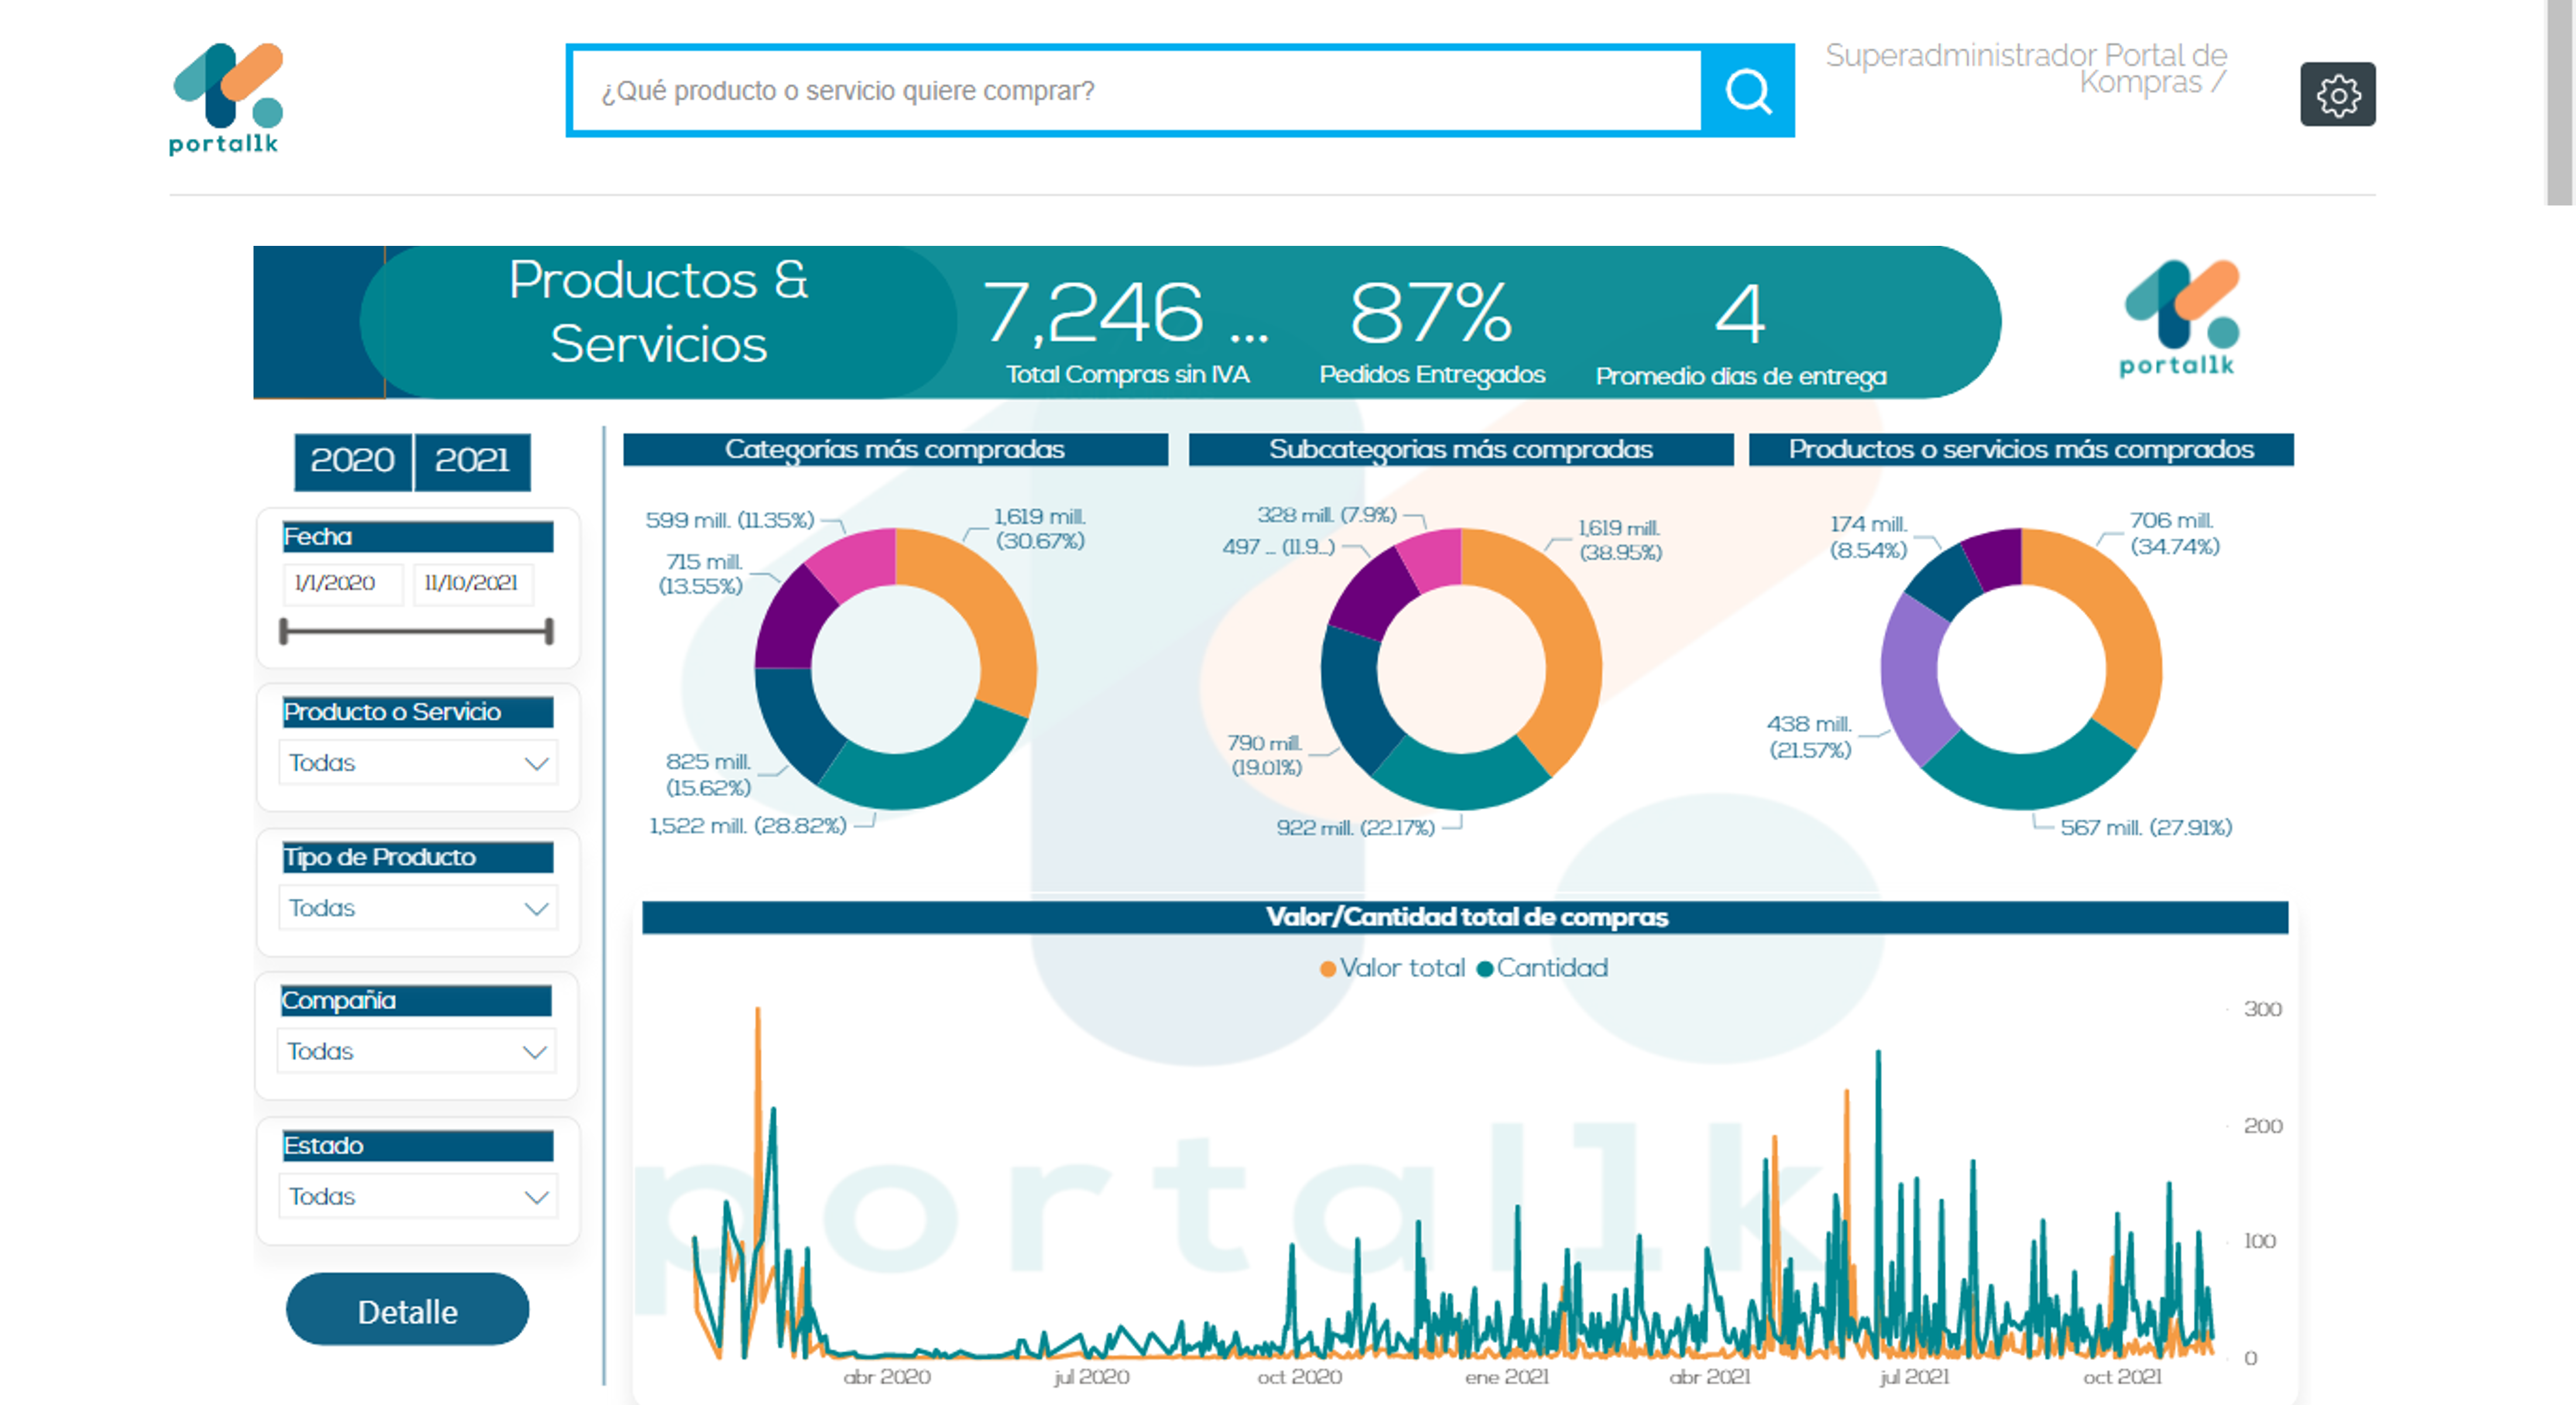This screenshot has height=1405, width=2576.
Task: Click the portallk logo in header
Action: tap(226, 98)
